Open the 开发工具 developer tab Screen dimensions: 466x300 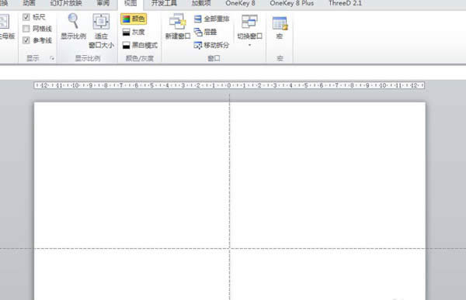[164, 4]
